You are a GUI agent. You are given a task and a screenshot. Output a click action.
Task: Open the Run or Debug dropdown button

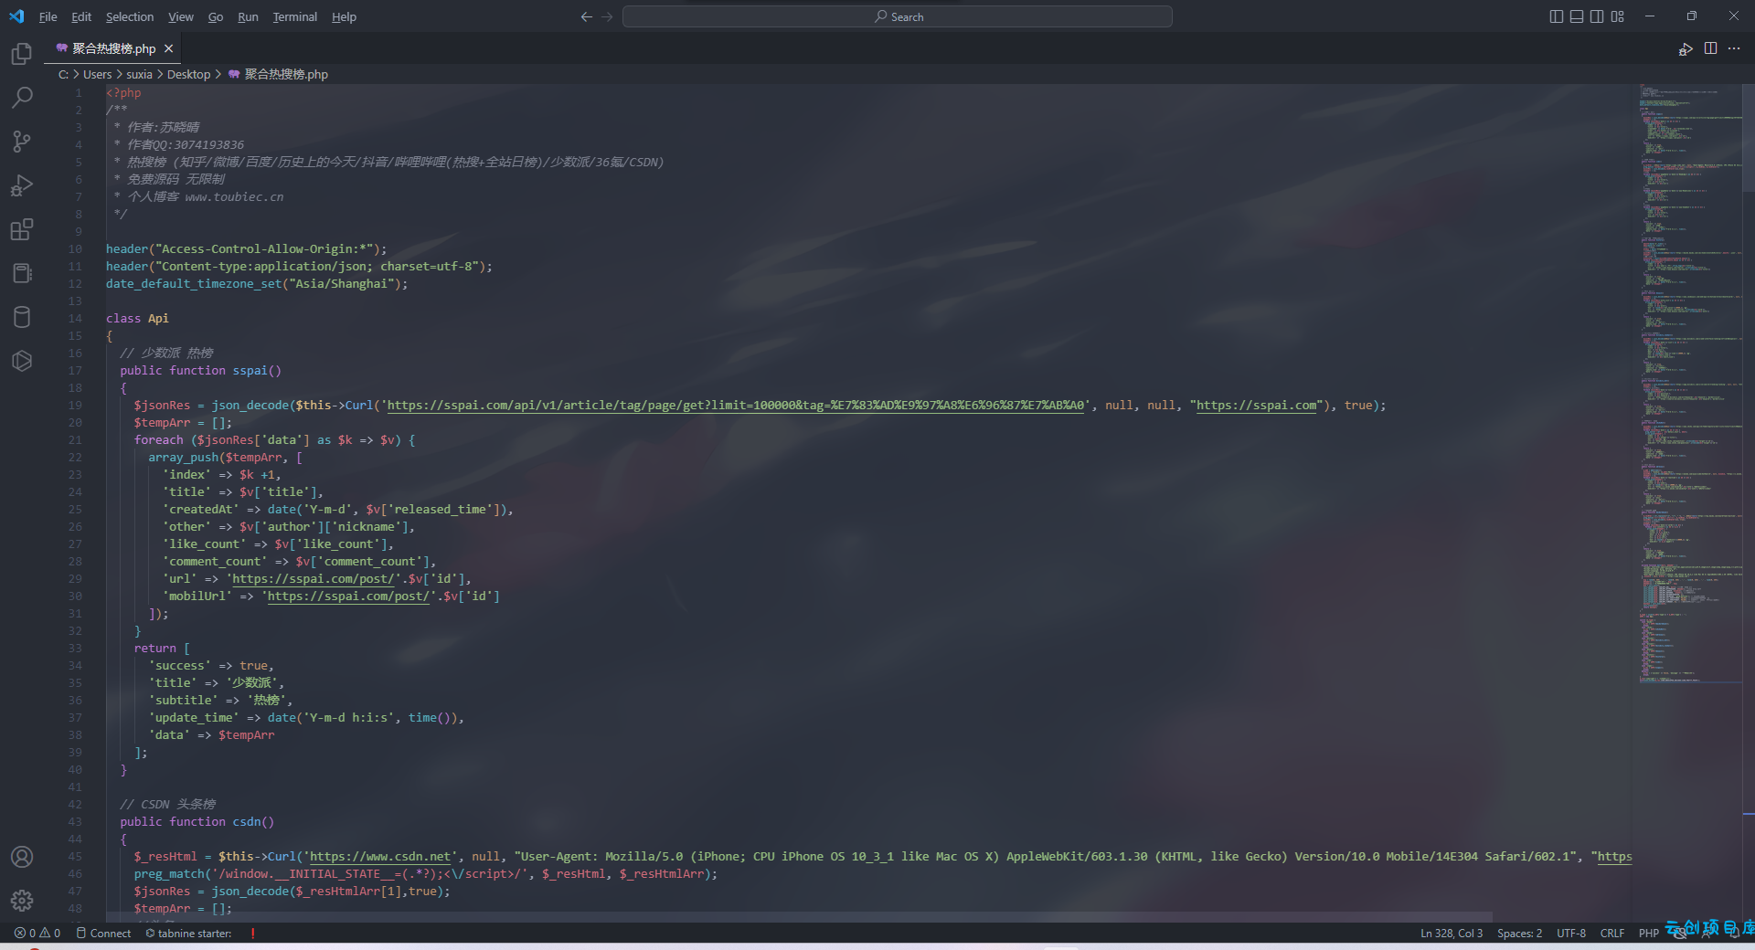pos(1686,49)
